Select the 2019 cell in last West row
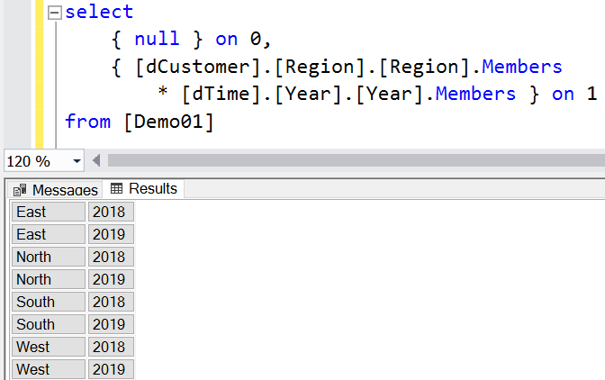The width and height of the screenshot is (605, 380). pyautogui.click(x=111, y=369)
